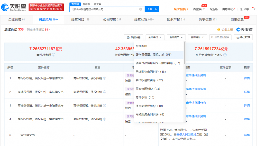Open the 全部年份 year filter dropdown
Image resolution: width=257 pixels, height=146 pixels.
click(155, 37)
